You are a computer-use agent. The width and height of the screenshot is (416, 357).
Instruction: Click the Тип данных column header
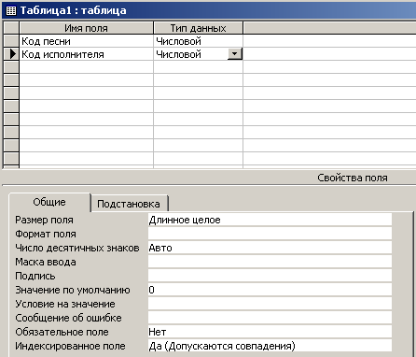click(x=198, y=28)
